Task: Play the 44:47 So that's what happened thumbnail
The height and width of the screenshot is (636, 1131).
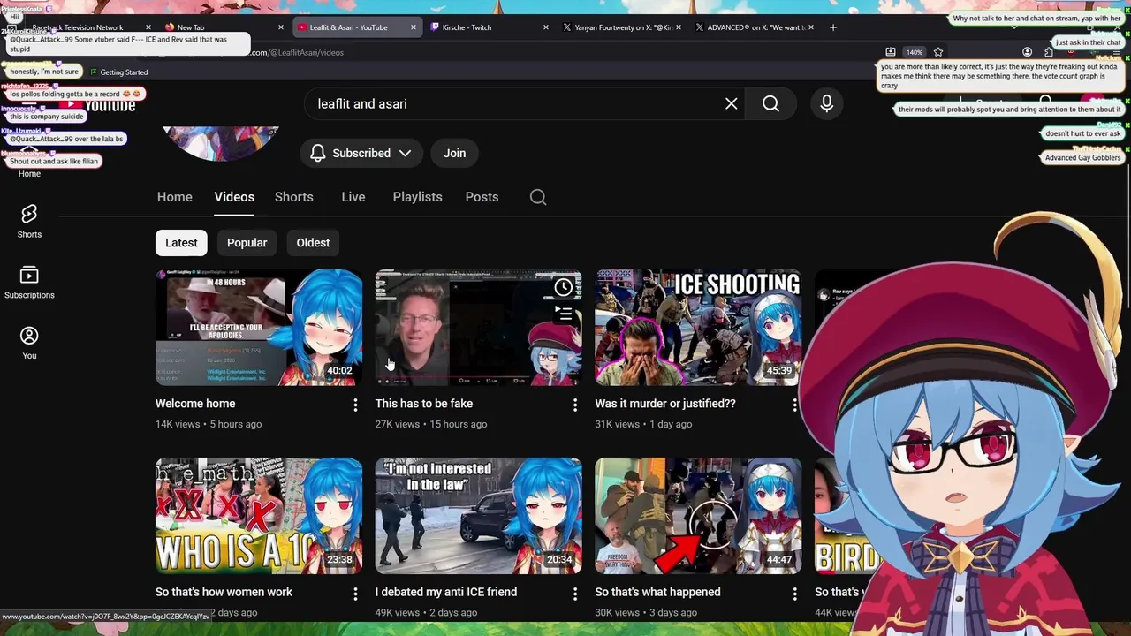Action: [x=698, y=516]
